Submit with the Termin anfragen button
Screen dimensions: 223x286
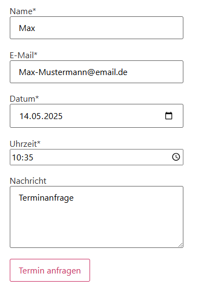click(50, 270)
